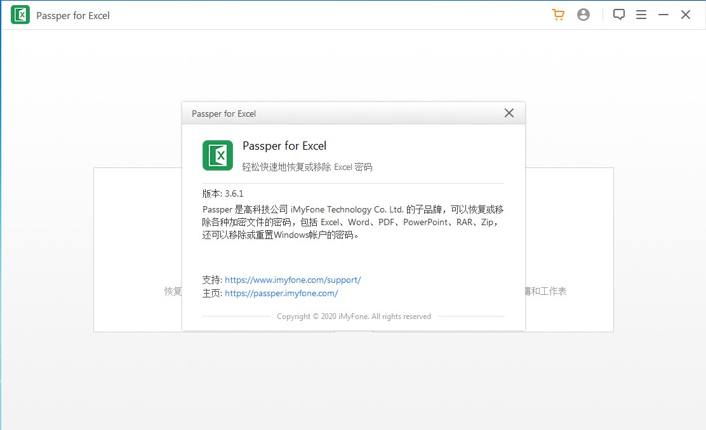
Task: Click the description paragraph about iMyFone Technology
Action: pos(353,222)
